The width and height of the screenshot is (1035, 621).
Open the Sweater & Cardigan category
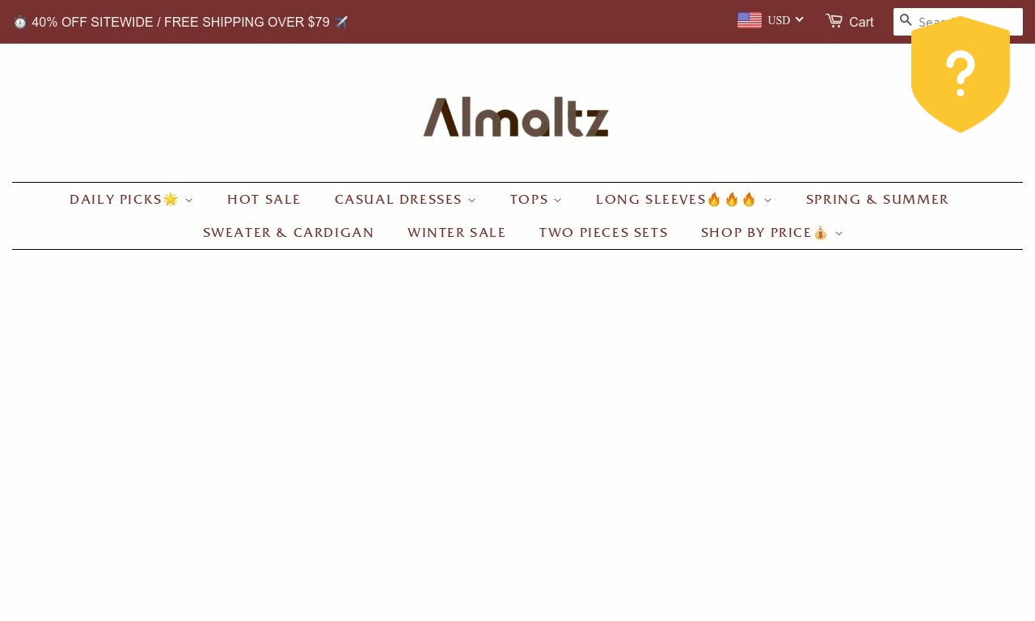pyautogui.click(x=289, y=233)
